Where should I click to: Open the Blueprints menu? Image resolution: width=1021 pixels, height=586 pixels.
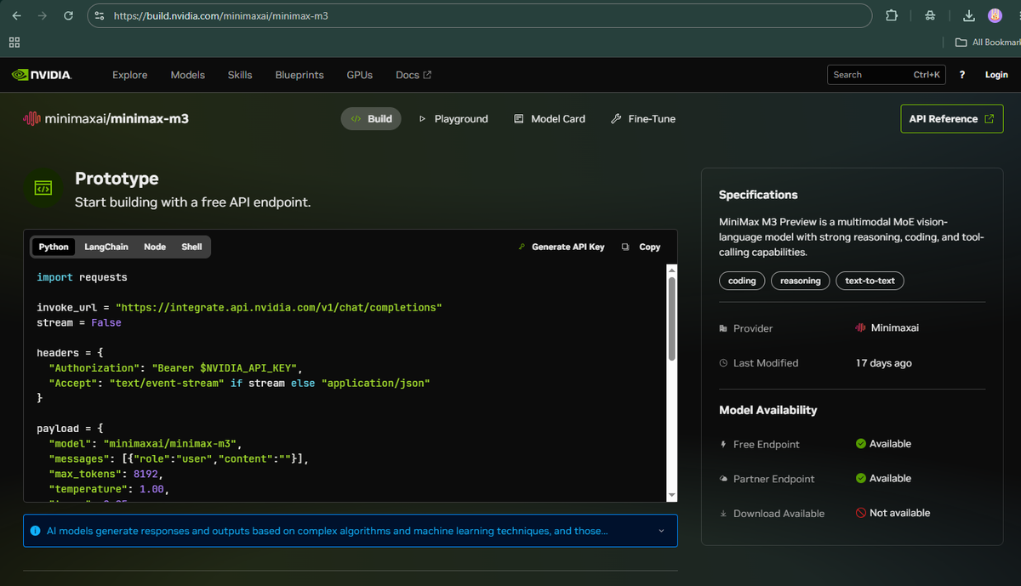point(299,75)
